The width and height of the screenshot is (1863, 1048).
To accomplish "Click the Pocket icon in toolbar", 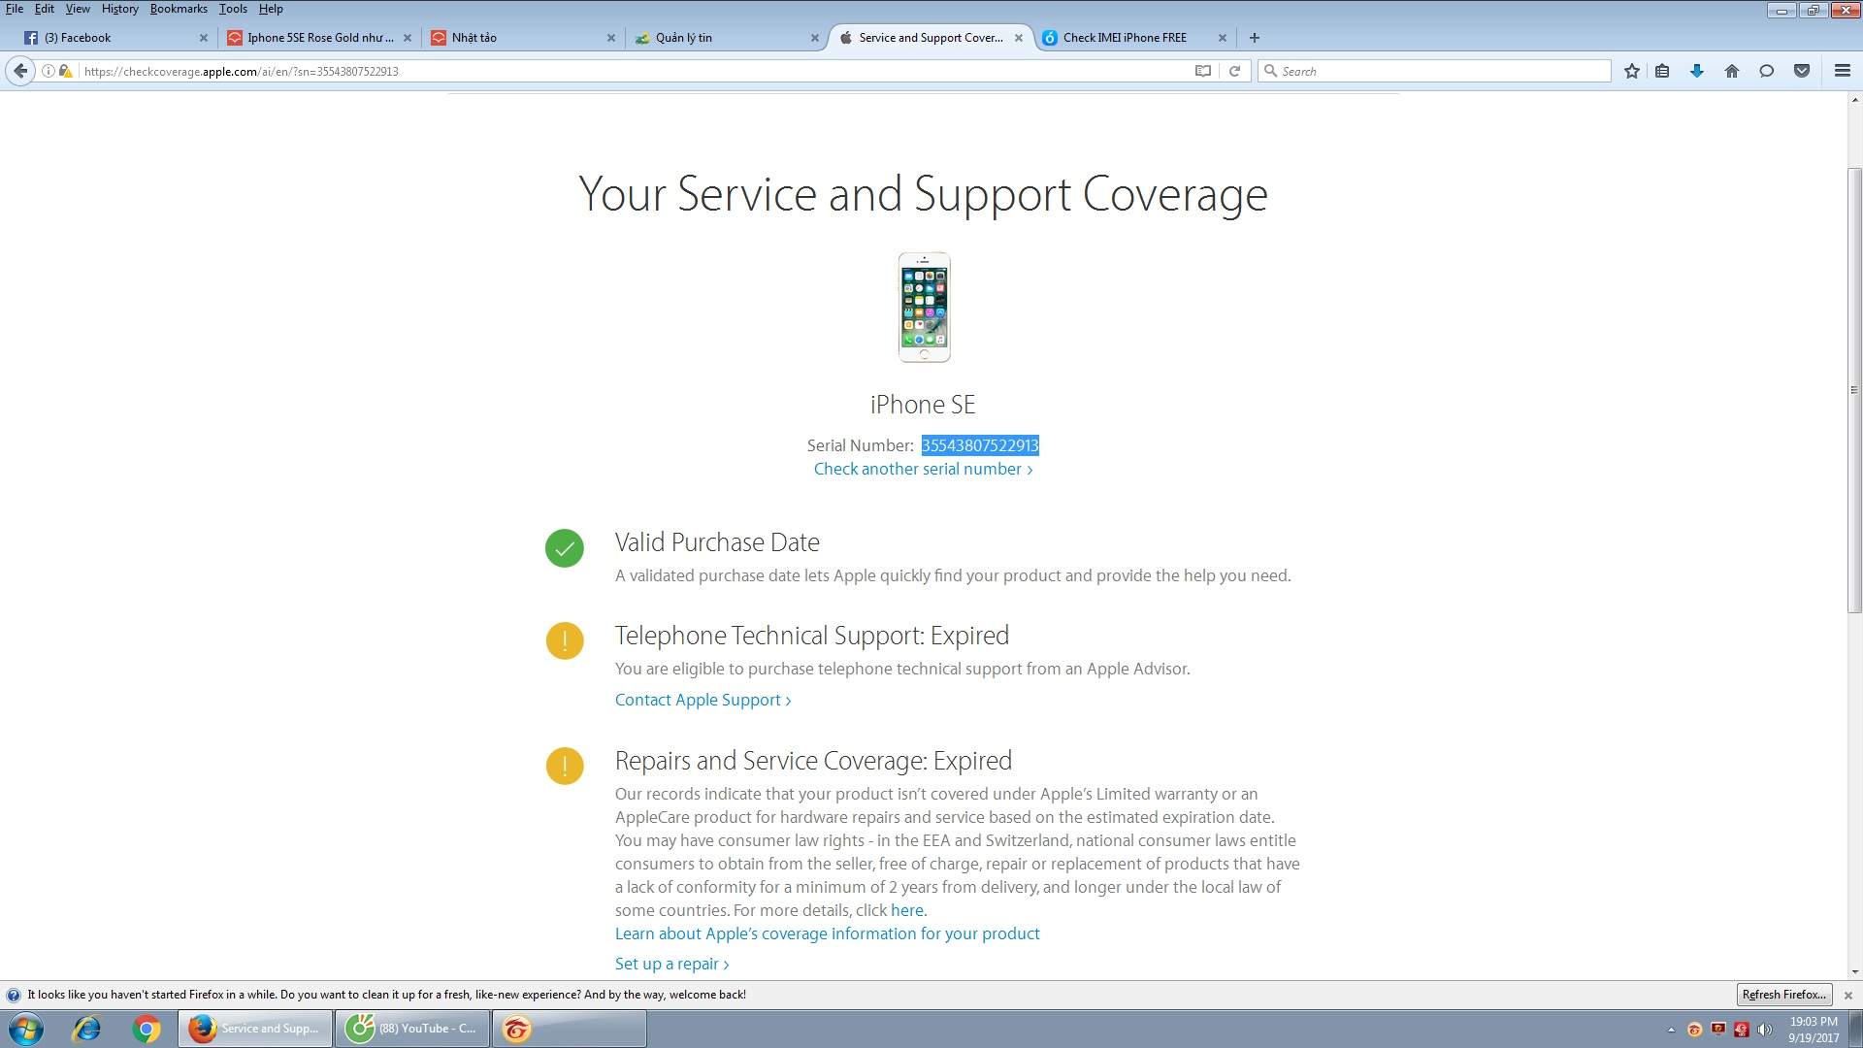I will pos(1802,71).
